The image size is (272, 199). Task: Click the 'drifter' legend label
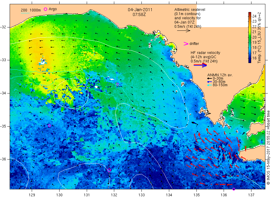(x=194, y=44)
